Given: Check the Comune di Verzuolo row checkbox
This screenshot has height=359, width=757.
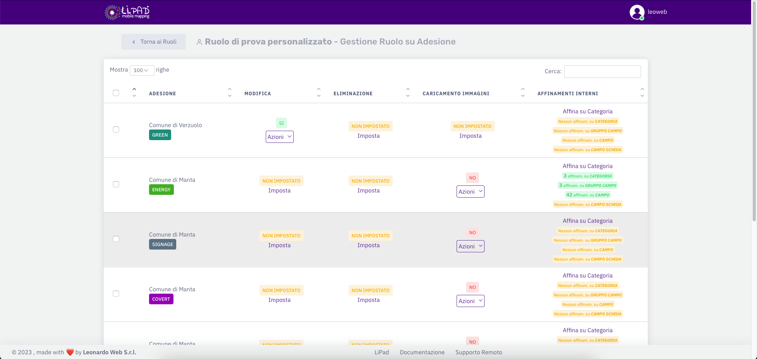Looking at the screenshot, I should (x=116, y=130).
